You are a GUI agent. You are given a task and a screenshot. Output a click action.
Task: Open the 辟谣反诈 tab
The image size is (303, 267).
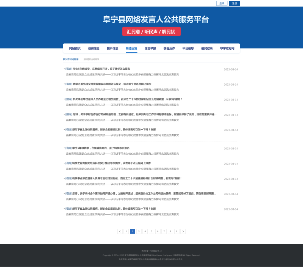pyautogui.click(x=169, y=49)
